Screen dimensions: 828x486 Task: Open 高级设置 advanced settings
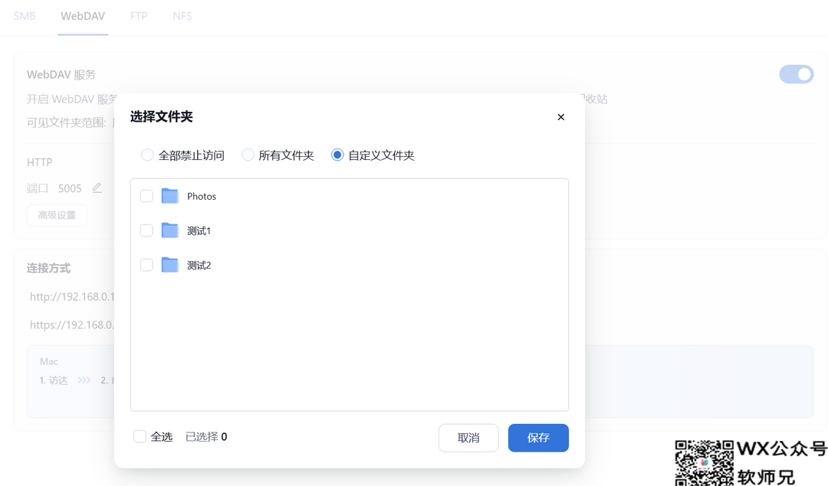(x=57, y=215)
